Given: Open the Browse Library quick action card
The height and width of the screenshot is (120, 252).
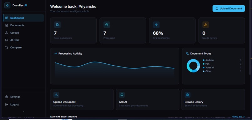Looking at the screenshot, I should [x=213, y=99].
